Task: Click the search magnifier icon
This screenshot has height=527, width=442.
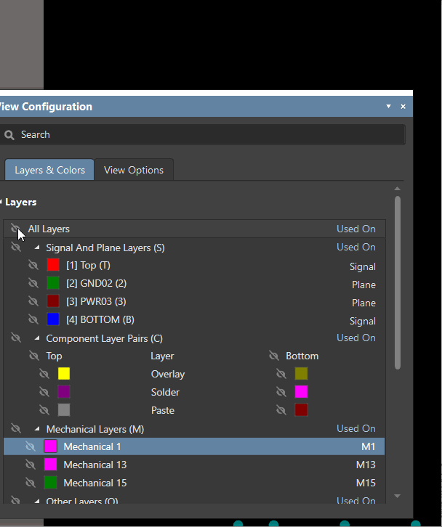Action: tap(9, 135)
